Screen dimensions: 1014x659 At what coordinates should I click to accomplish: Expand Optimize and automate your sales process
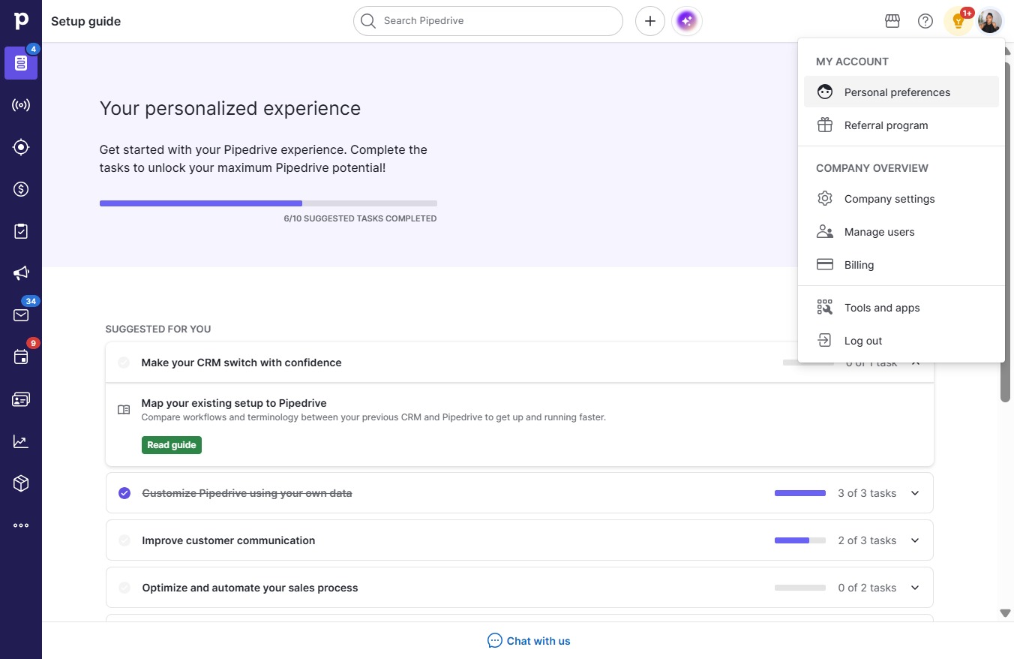pos(915,588)
